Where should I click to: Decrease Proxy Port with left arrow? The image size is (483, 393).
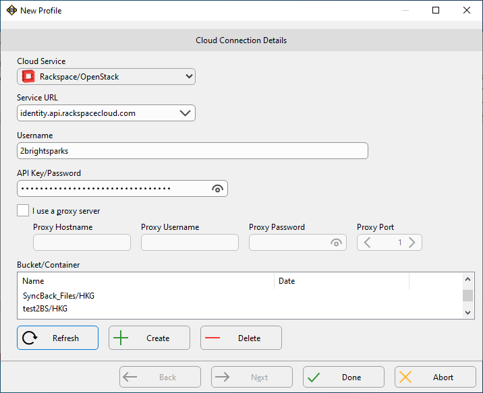point(367,243)
